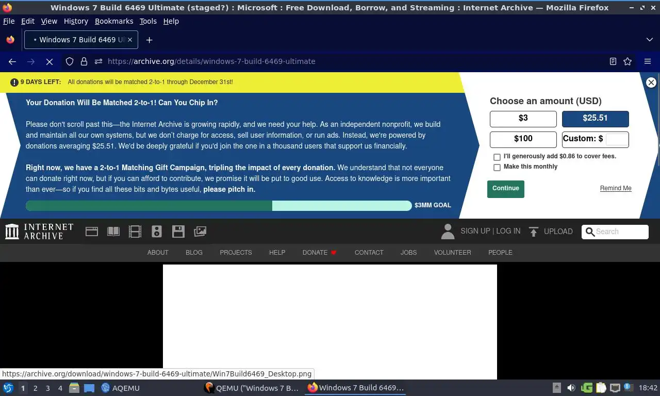The image size is (660, 396).
Task: Click the custom amount input field
Action: [617, 139]
